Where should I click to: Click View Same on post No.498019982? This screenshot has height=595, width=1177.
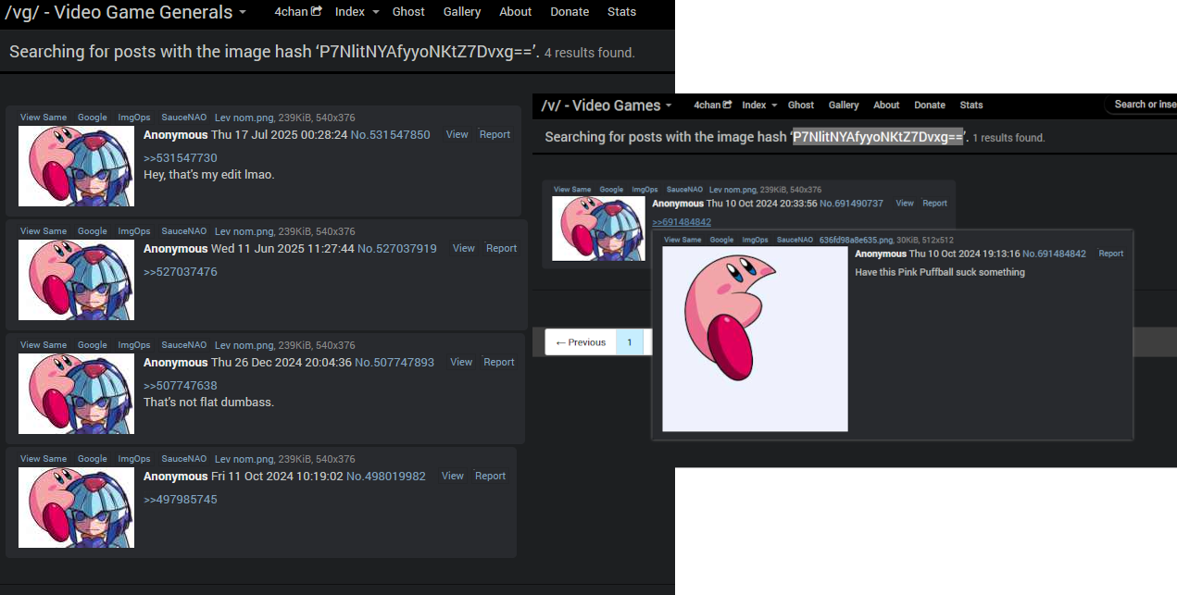(44, 459)
